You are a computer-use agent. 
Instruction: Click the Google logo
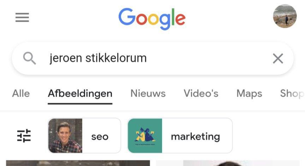click(x=152, y=19)
